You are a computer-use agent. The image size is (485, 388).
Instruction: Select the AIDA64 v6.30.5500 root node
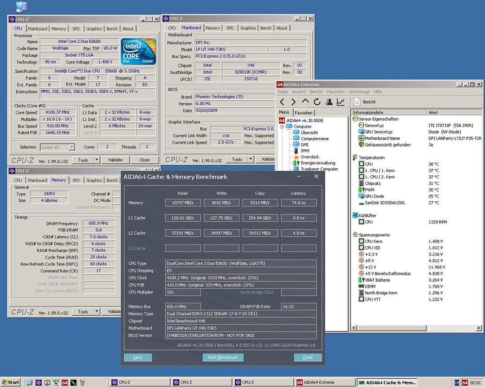pyautogui.click(x=301, y=120)
